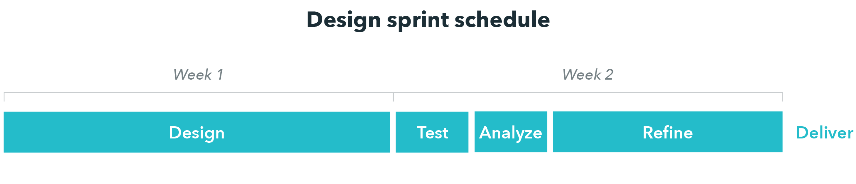The image size is (856, 184).
Task: Click the Design phase block
Action: click(x=197, y=132)
